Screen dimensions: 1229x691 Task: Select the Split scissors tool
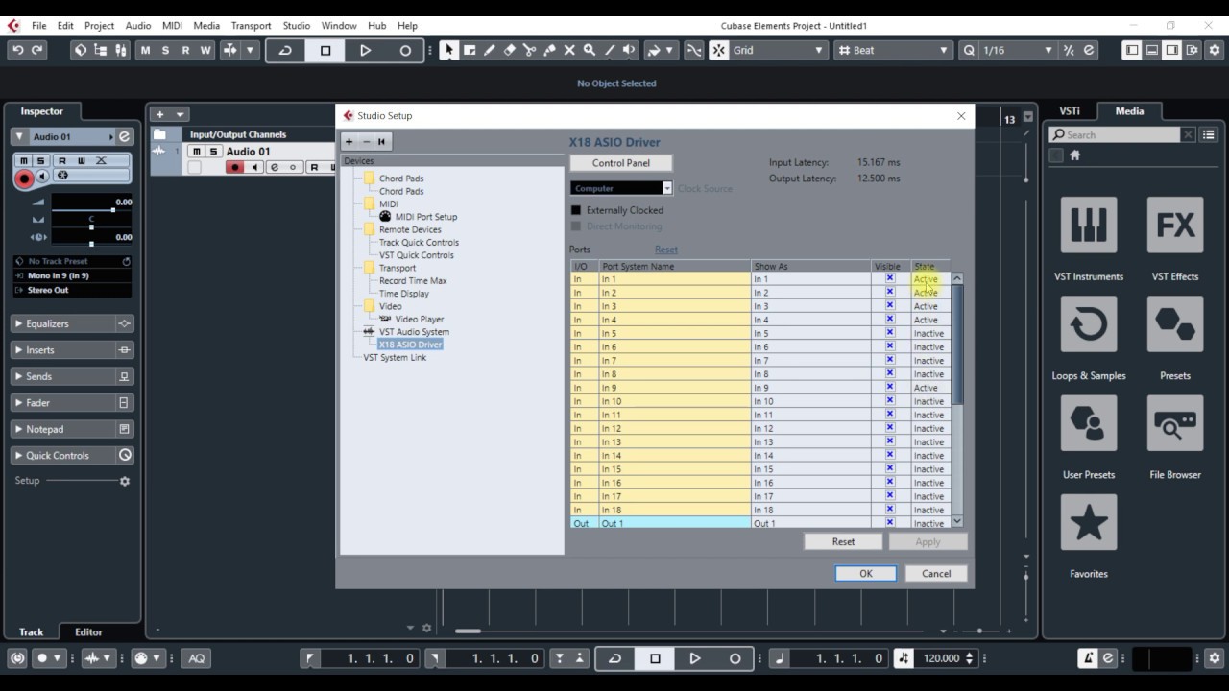(x=530, y=50)
